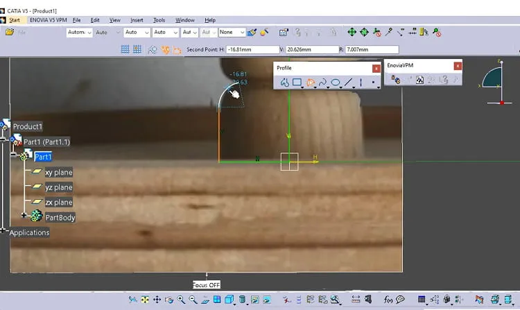Select the yz plane in tree
Image resolution: width=520 pixels, height=310 pixels.
(59, 187)
